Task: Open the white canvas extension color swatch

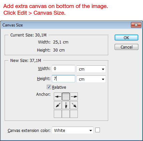Action: pyautogui.click(x=98, y=130)
